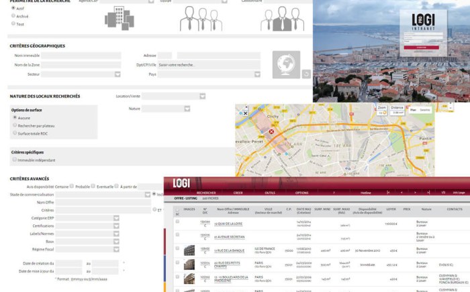Click the black X close icon on map
This screenshot has height=292, width=470.
pyautogui.click(x=245, y=113)
